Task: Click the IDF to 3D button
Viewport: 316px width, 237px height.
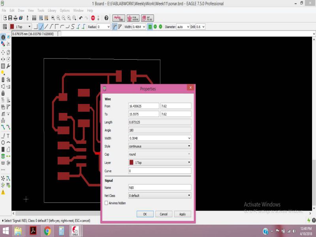Action: (x=147, y=18)
